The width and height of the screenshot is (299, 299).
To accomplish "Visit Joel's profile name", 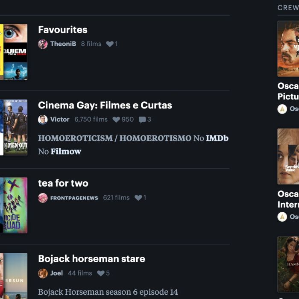I will coord(56,273).
